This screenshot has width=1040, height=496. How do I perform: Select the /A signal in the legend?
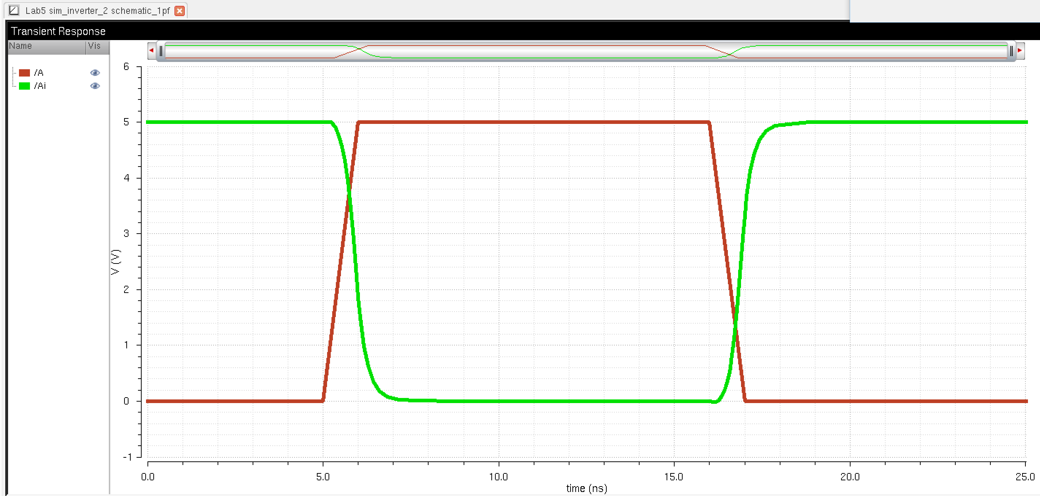[39, 73]
